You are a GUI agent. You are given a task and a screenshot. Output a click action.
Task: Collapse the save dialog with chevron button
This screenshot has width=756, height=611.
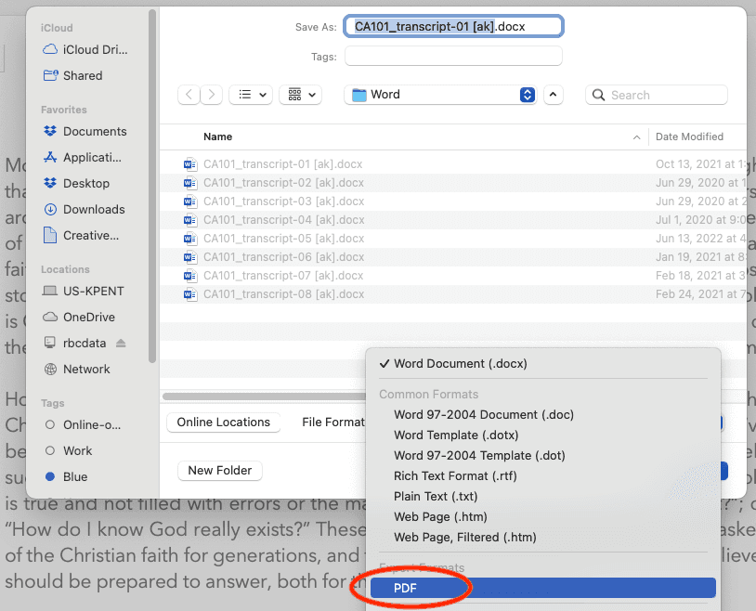pos(553,95)
